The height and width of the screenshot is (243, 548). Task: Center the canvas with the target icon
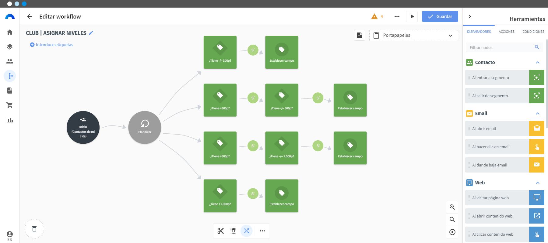point(452,232)
